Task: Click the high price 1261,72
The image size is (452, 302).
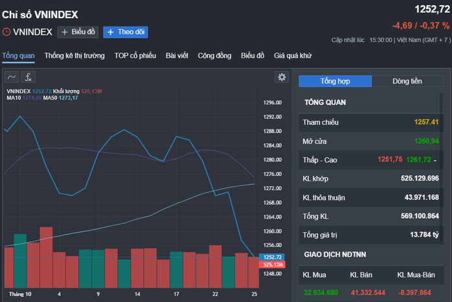Action: tap(418, 160)
